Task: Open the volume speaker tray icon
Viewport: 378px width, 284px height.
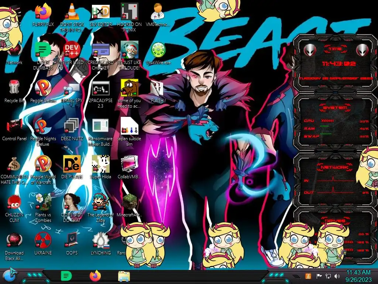Action: click(337, 276)
